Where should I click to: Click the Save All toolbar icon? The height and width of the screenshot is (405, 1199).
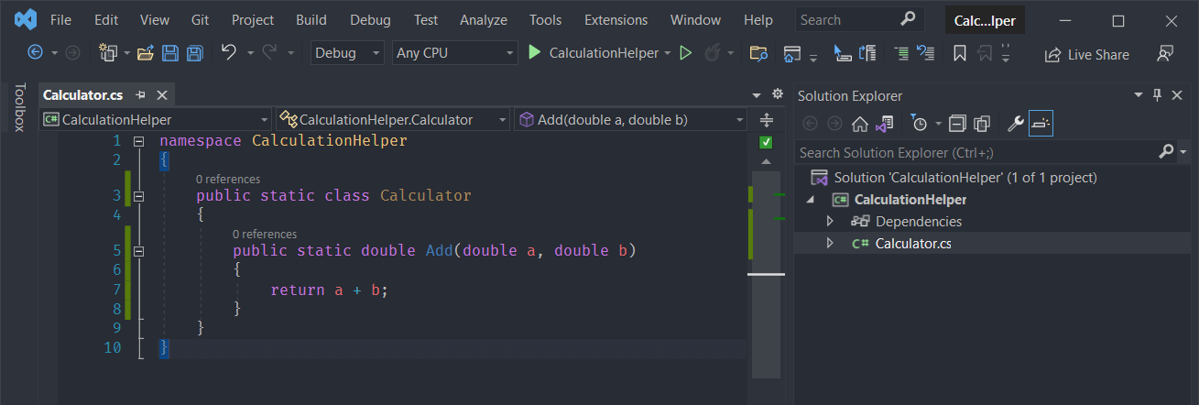pos(194,53)
